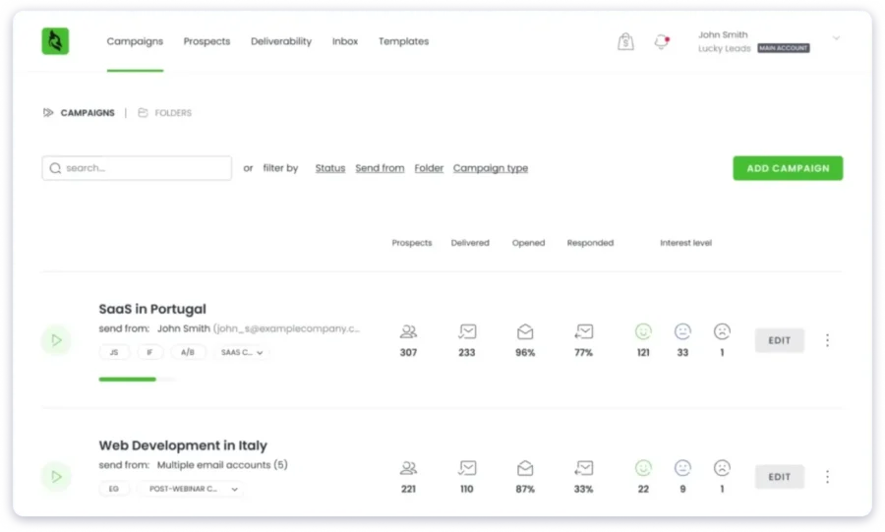
Task: Focus the campaign search input field
Action: (138, 168)
